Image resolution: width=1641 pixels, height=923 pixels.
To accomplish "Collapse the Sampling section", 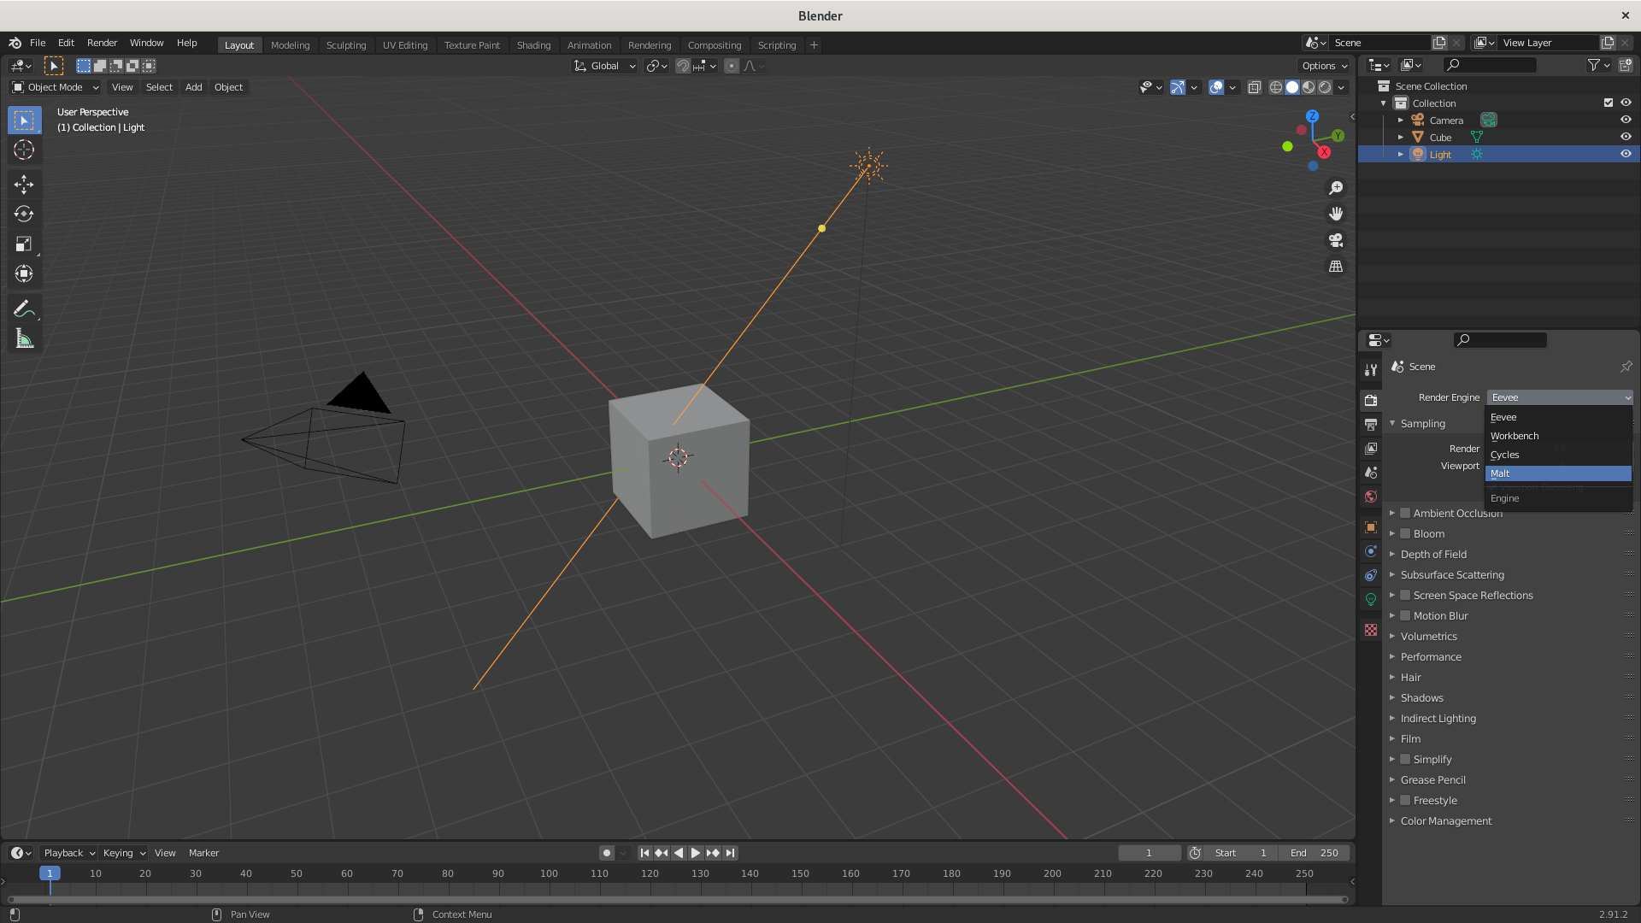I will 1392,423.
